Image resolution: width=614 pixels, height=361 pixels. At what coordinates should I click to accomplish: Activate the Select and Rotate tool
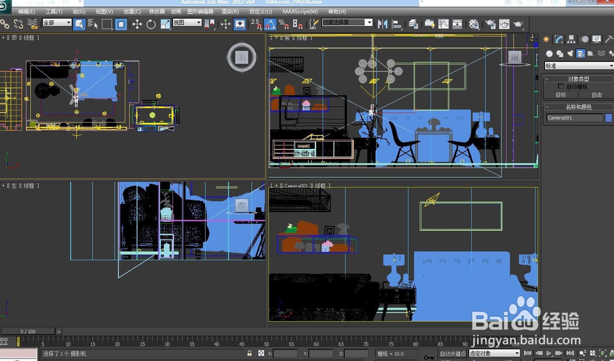tap(150, 24)
